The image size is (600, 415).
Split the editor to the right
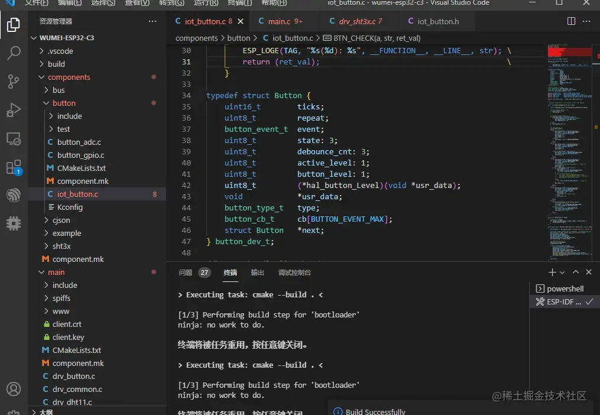(571, 21)
